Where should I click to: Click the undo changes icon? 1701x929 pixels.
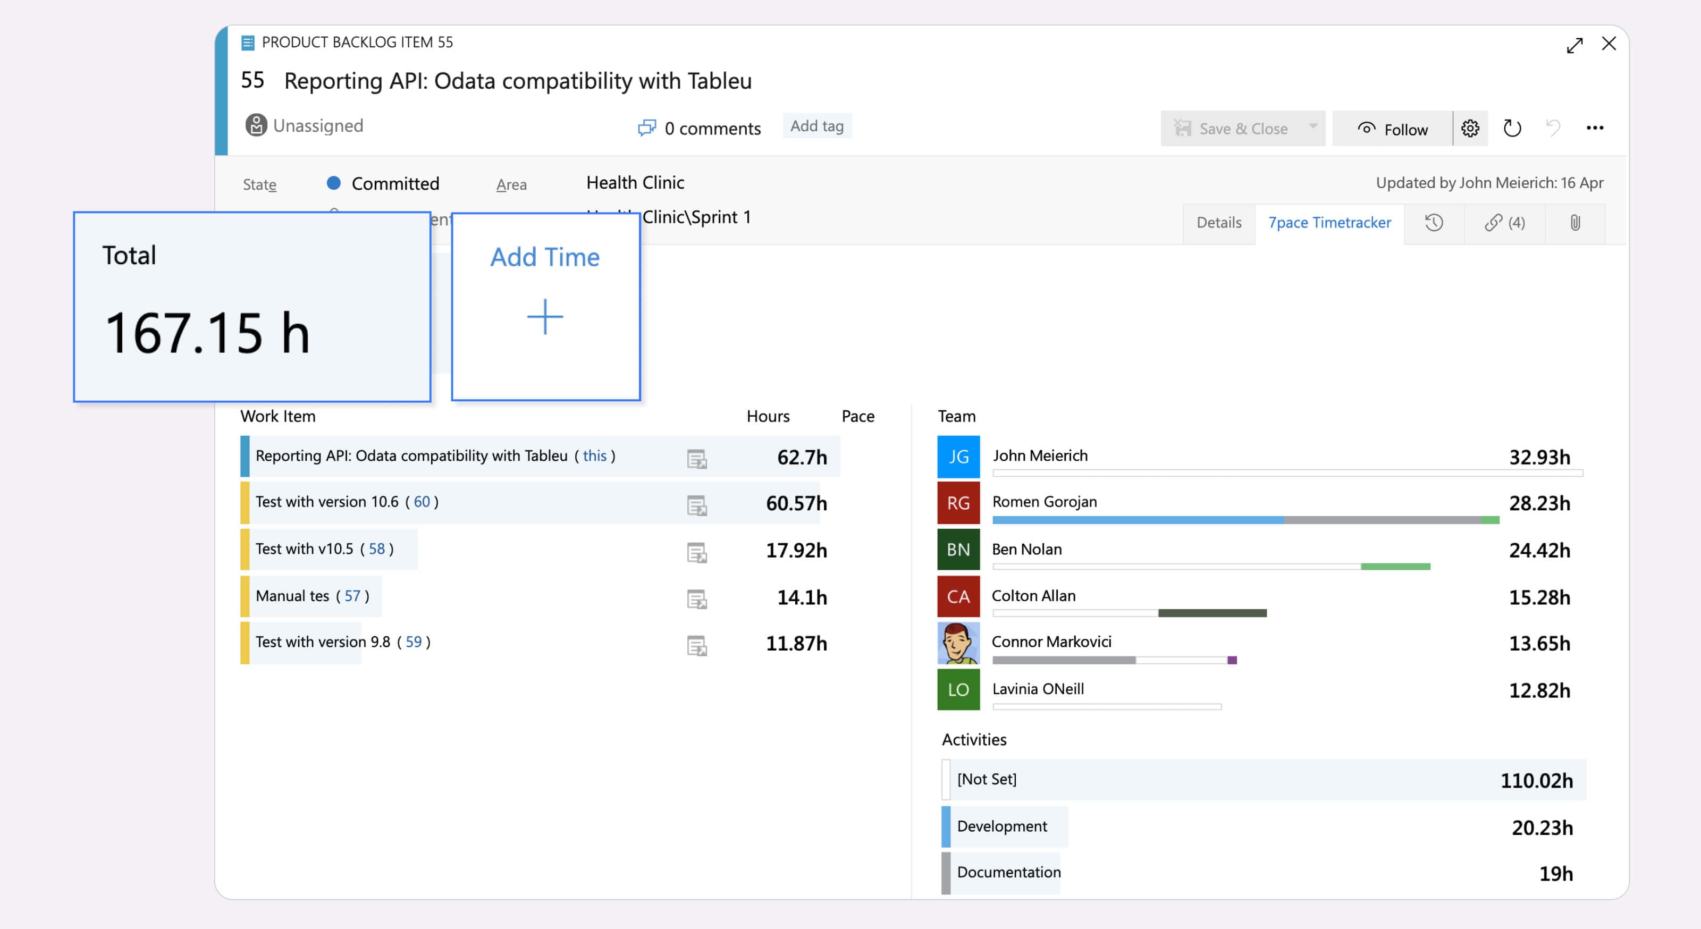click(x=1553, y=128)
